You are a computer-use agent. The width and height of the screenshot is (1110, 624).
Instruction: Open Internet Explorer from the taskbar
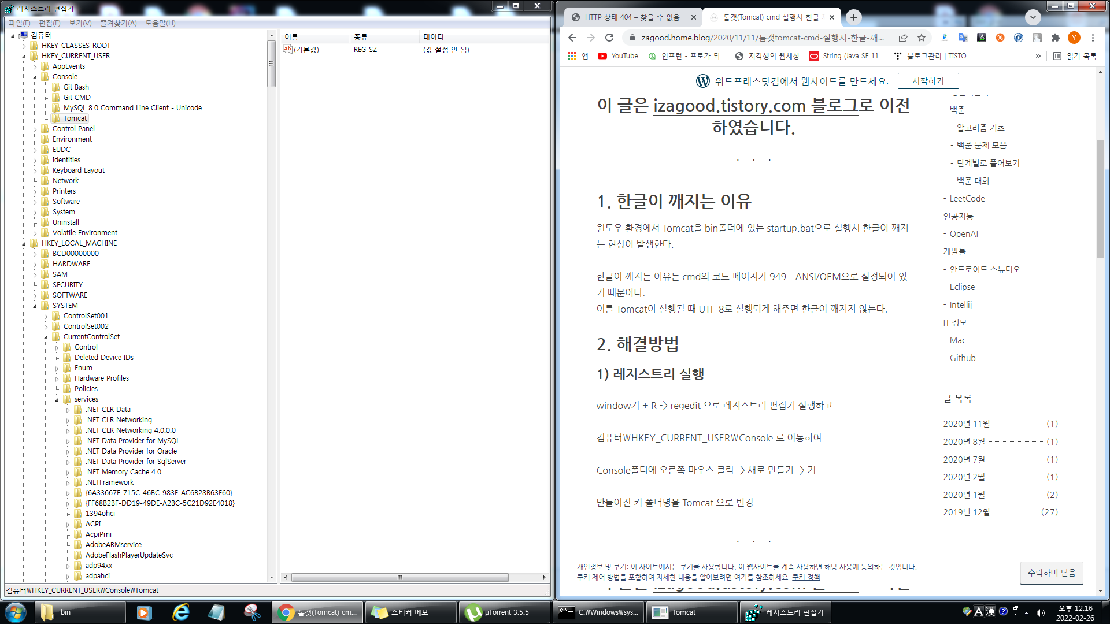(181, 612)
